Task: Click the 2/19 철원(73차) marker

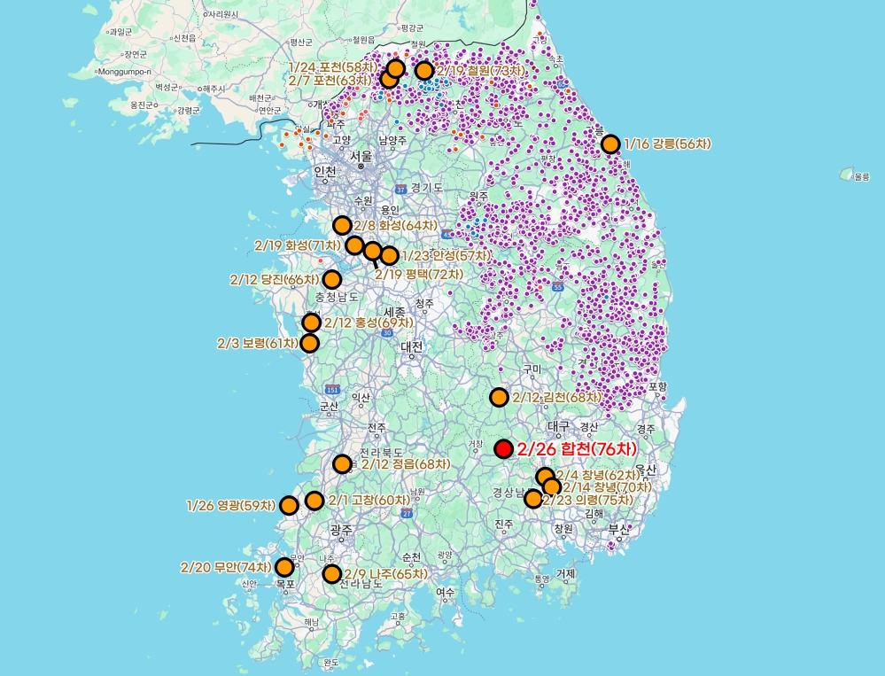Action: click(423, 71)
